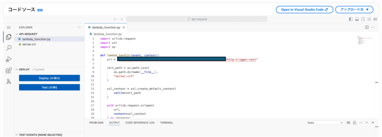Open the Lambda icon in activity bar

point(9,82)
